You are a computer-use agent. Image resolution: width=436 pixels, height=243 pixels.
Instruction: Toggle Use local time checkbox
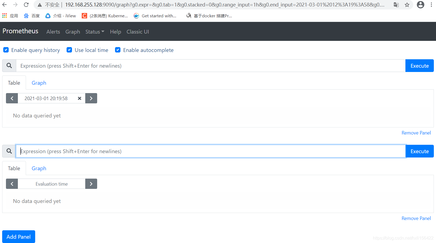tap(69, 50)
